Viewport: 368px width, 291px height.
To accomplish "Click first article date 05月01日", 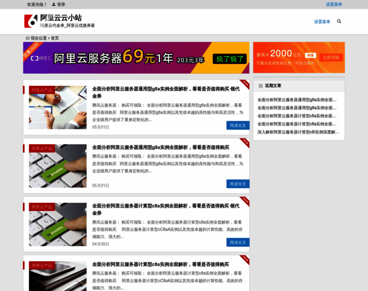I will [100, 127].
